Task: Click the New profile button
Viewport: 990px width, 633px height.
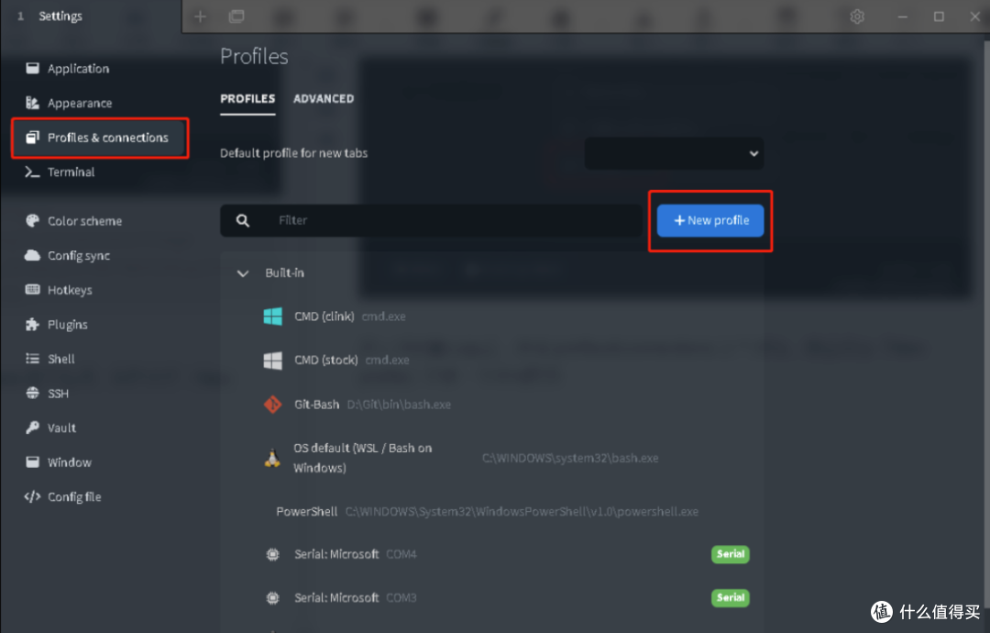Action: coord(710,220)
